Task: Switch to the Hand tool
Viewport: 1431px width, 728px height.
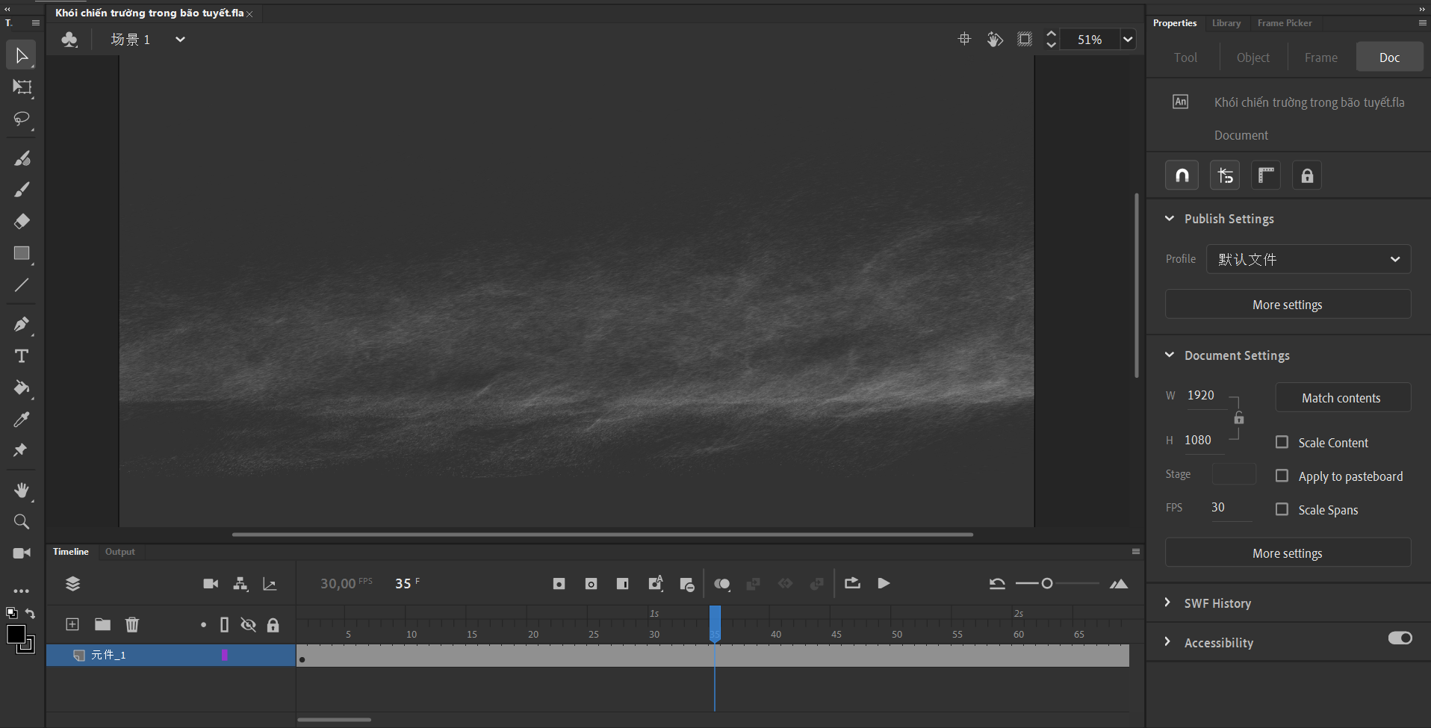Action: [22, 490]
